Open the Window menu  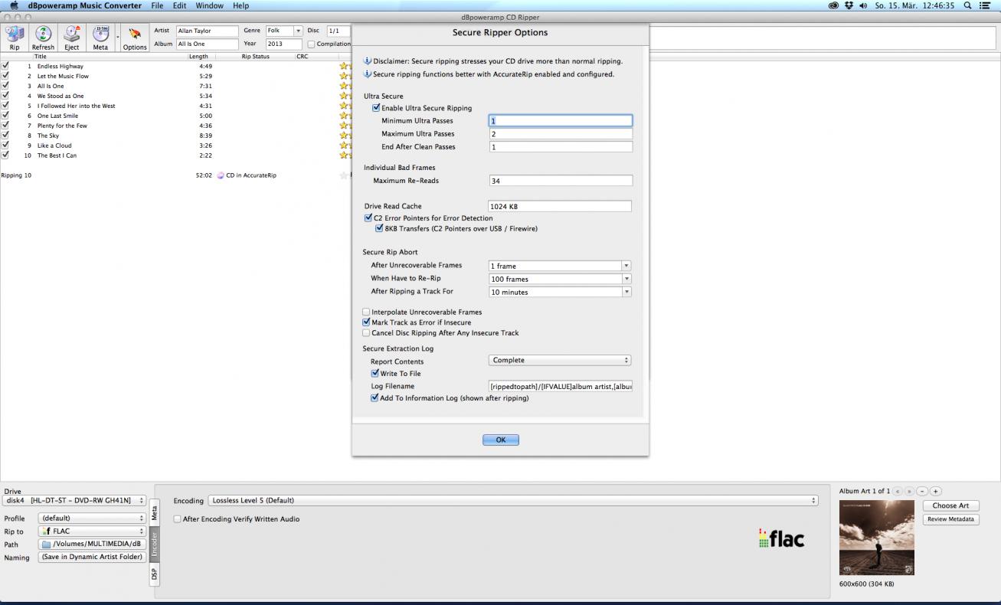click(x=209, y=5)
